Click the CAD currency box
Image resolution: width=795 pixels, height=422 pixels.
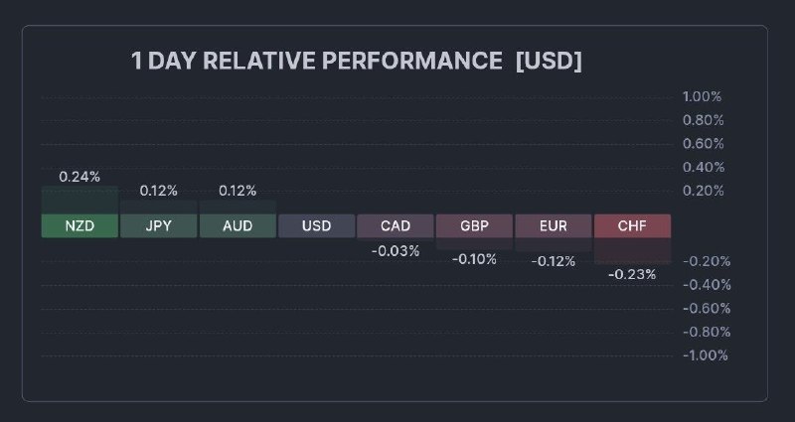point(396,226)
